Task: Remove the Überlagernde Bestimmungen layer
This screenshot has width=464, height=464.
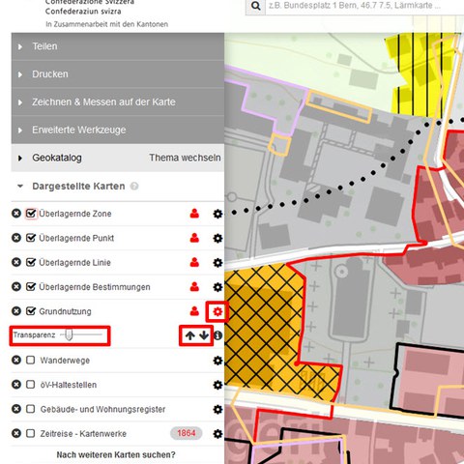Action: coord(16,287)
